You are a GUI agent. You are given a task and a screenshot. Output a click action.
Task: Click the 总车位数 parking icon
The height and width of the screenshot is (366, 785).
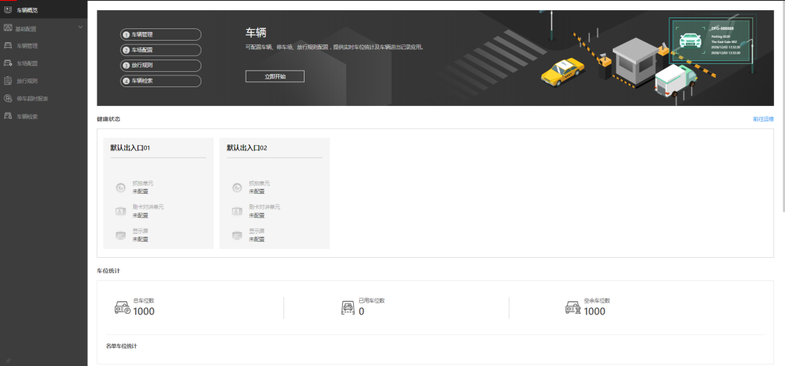(x=123, y=307)
